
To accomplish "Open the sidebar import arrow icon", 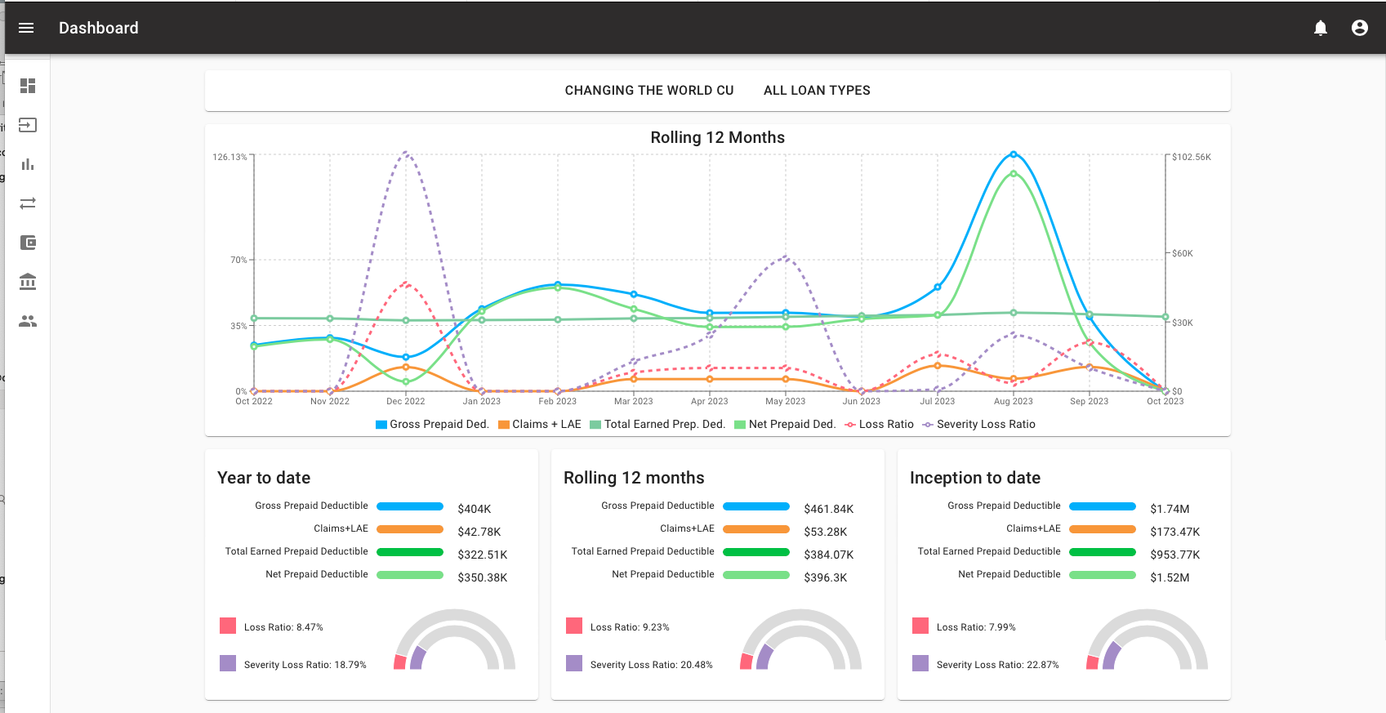I will click(28, 125).
